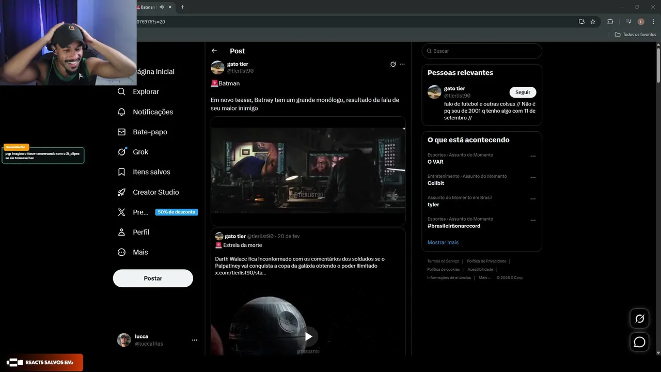Open account menu dots next to lucca
This screenshot has width=661, height=372.
point(195,340)
